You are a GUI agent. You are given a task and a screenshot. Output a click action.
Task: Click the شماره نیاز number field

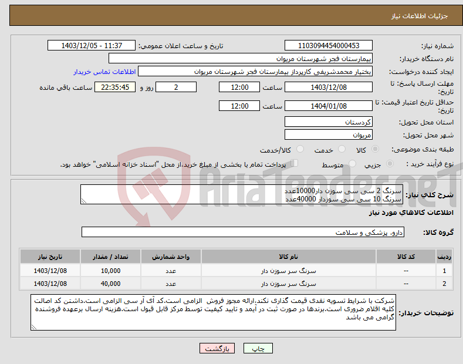329,46
